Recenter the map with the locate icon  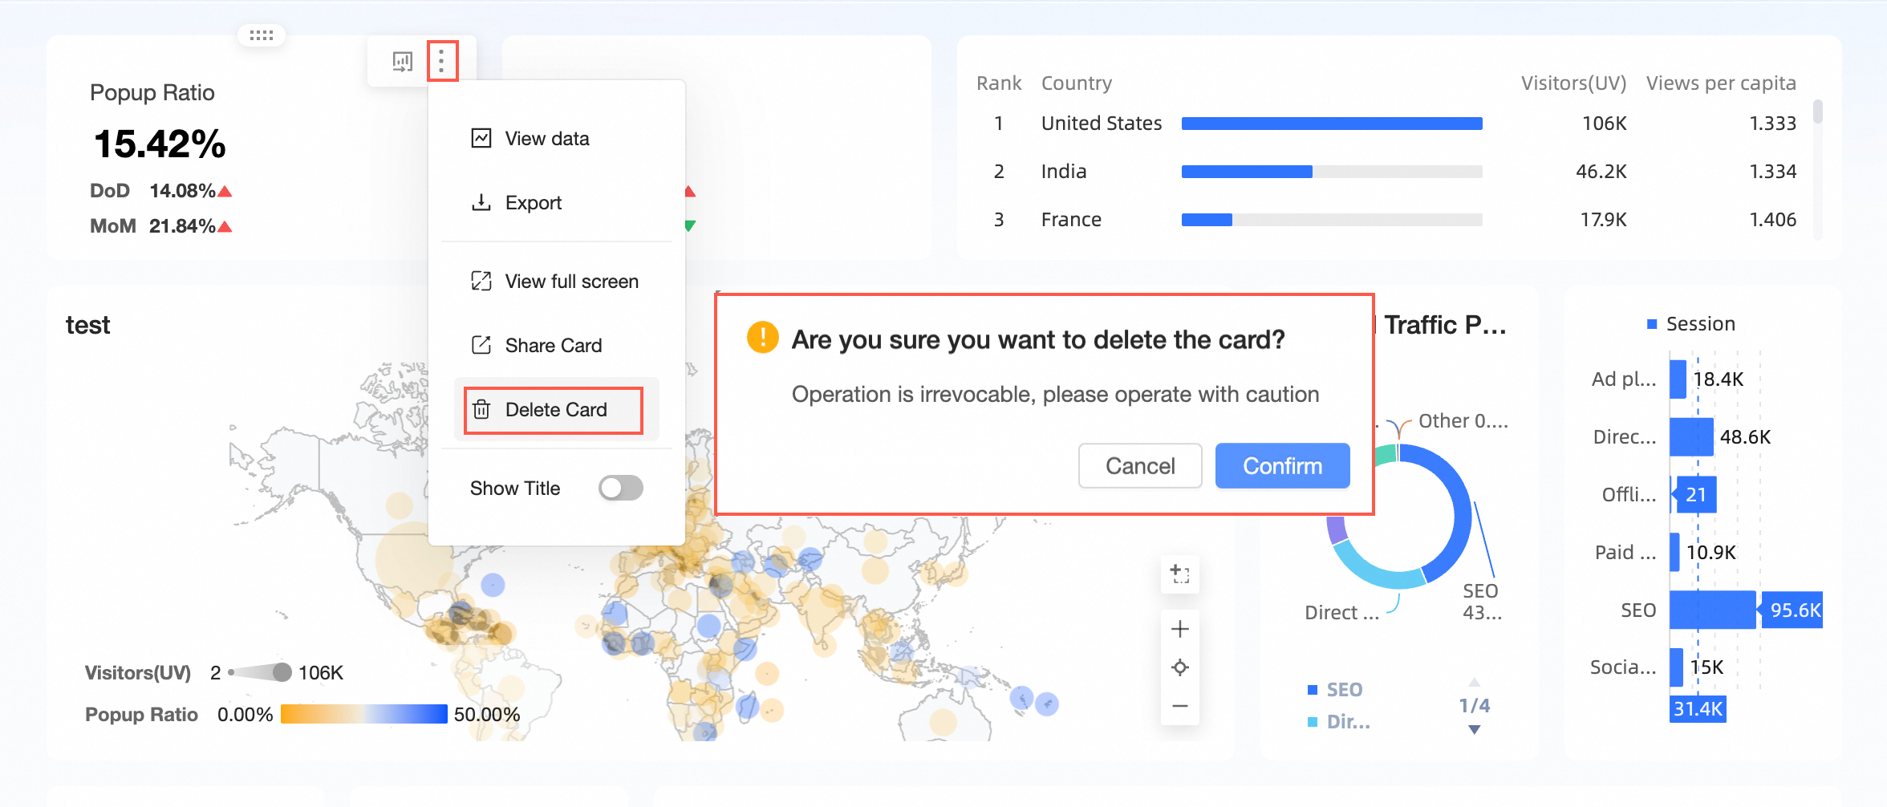[1179, 667]
